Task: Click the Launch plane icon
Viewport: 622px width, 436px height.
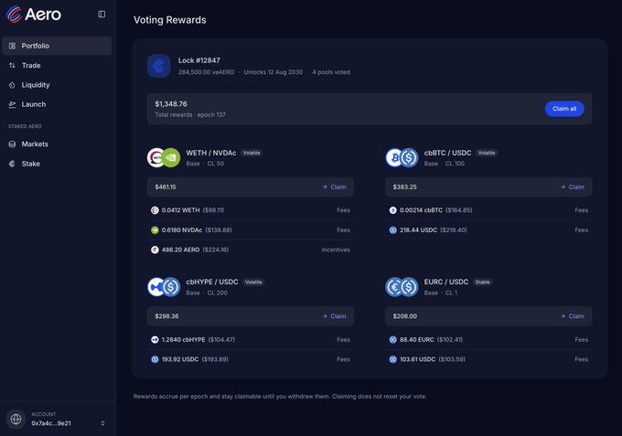Action: click(x=12, y=104)
